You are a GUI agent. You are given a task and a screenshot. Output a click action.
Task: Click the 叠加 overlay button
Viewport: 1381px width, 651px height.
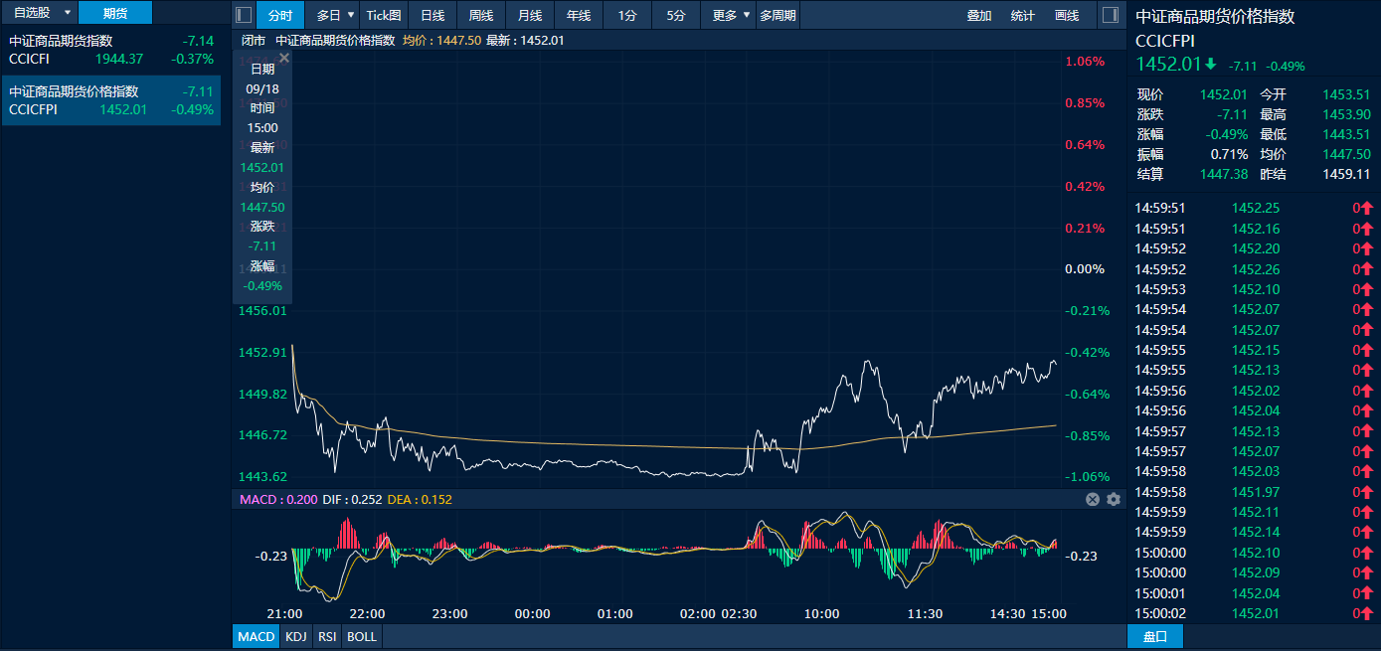979,15
